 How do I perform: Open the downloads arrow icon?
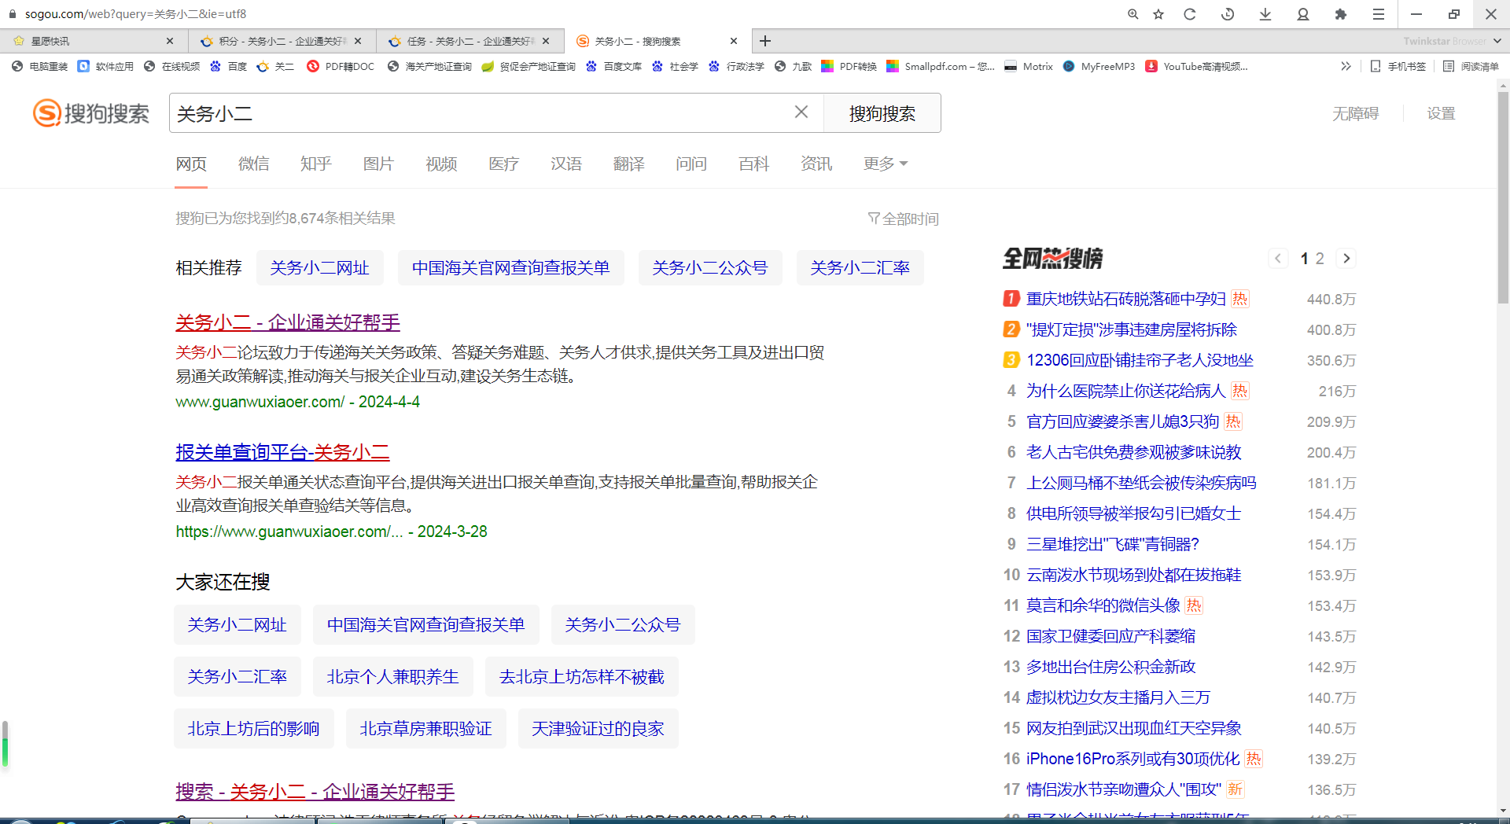(x=1265, y=14)
